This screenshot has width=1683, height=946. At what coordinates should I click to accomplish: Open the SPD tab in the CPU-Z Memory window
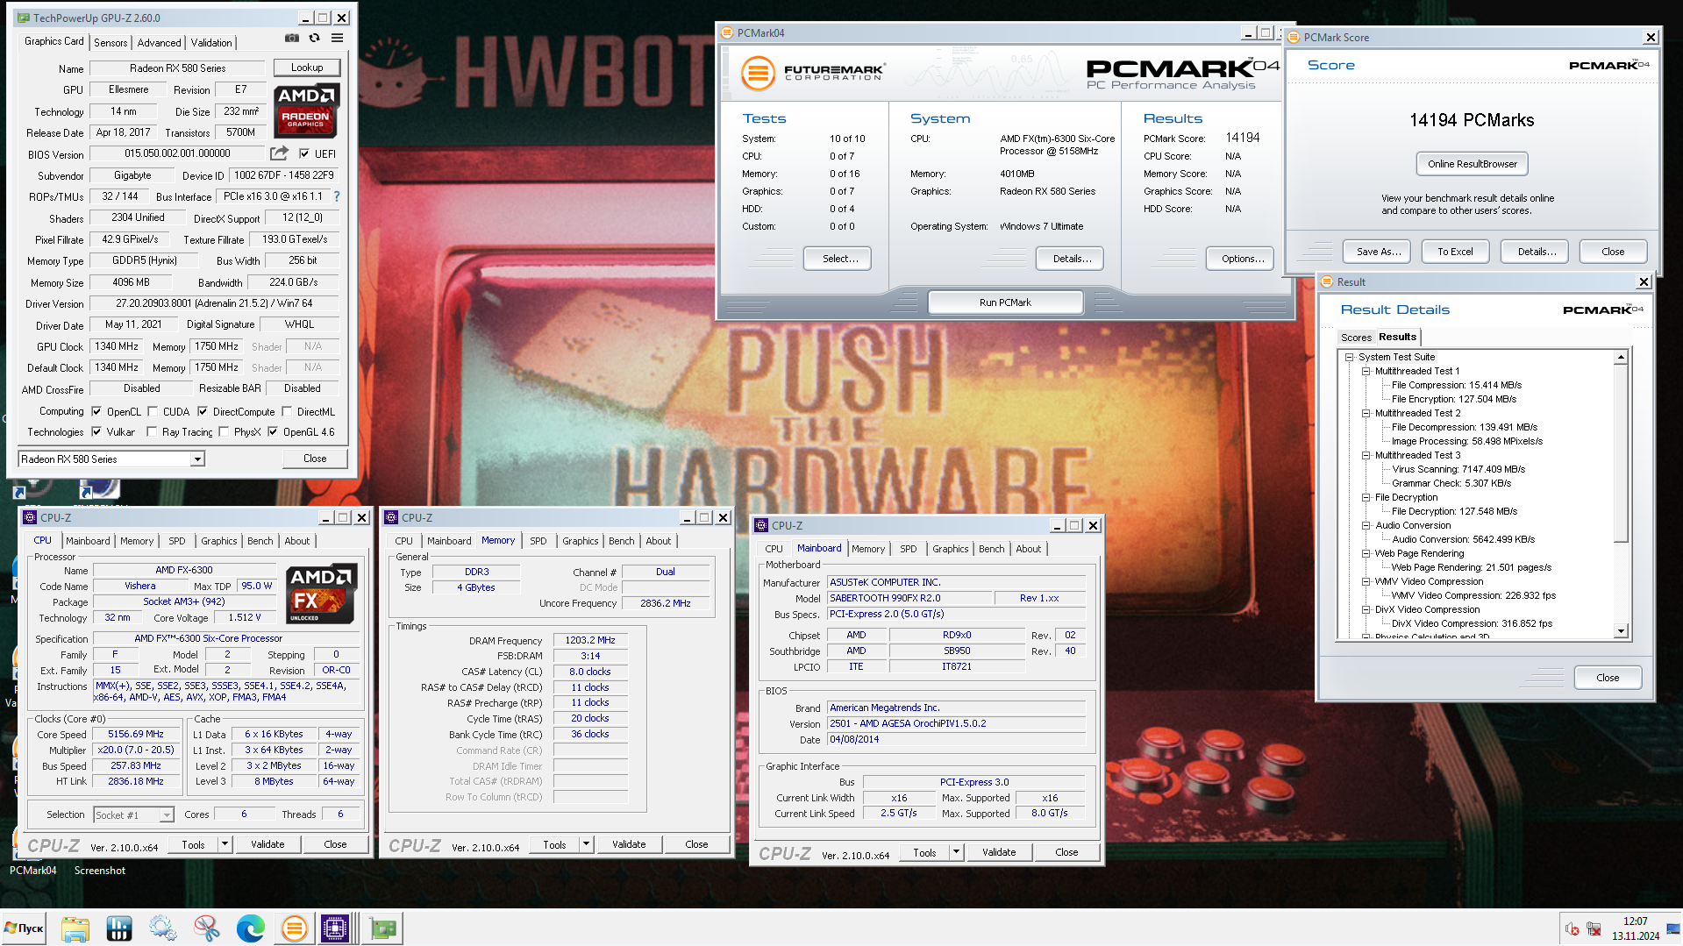tap(538, 541)
